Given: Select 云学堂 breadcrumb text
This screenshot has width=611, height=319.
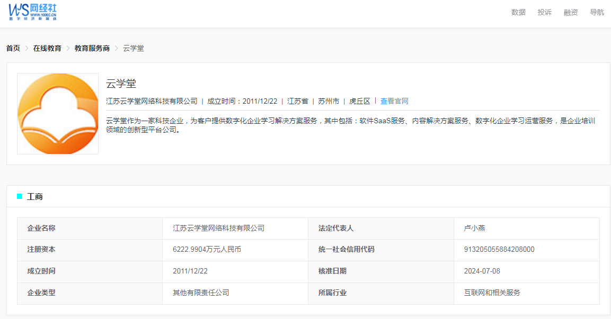Looking at the screenshot, I should (x=133, y=48).
